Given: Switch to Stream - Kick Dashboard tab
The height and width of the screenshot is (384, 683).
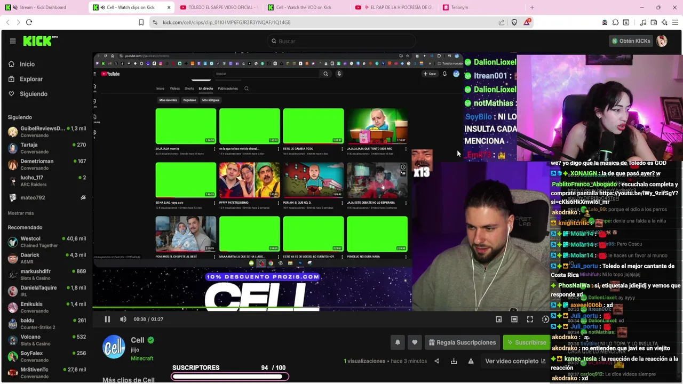Looking at the screenshot, I should pyautogui.click(x=44, y=7).
